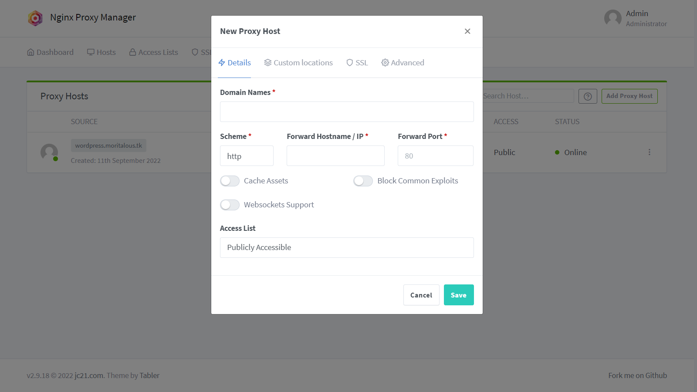
Task: Turn on Block Common Exploits
Action: click(363, 181)
